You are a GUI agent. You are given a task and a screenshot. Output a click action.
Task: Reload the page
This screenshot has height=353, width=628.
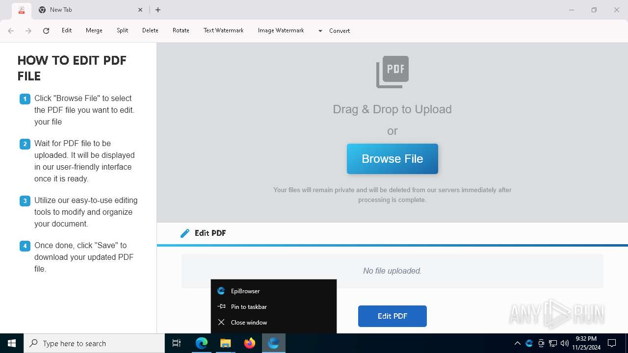tap(46, 30)
